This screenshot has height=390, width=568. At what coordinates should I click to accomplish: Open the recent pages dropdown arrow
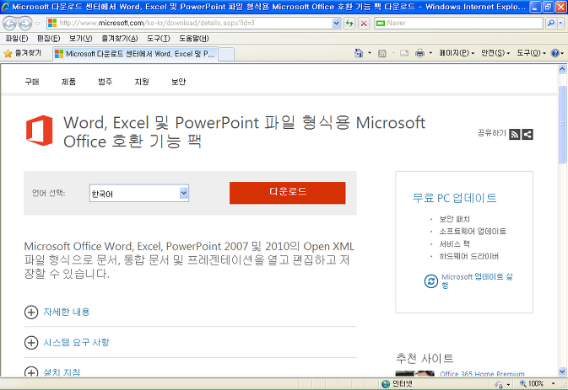coord(37,24)
